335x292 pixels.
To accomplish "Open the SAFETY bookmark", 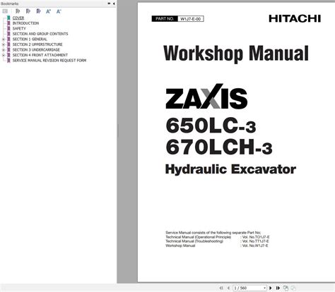I will coord(19,28).
